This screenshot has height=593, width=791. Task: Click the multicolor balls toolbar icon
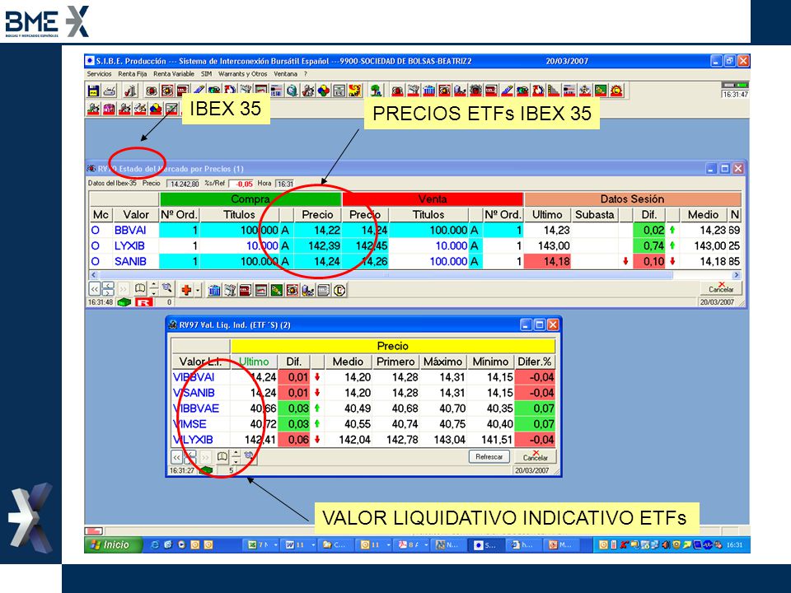point(323,91)
